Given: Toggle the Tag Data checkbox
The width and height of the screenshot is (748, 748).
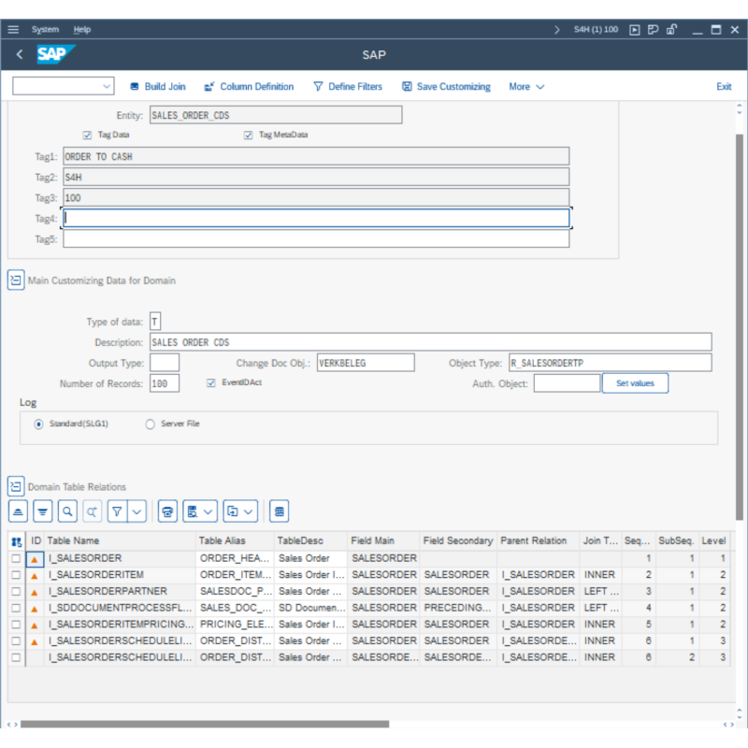Looking at the screenshot, I should click(x=88, y=135).
